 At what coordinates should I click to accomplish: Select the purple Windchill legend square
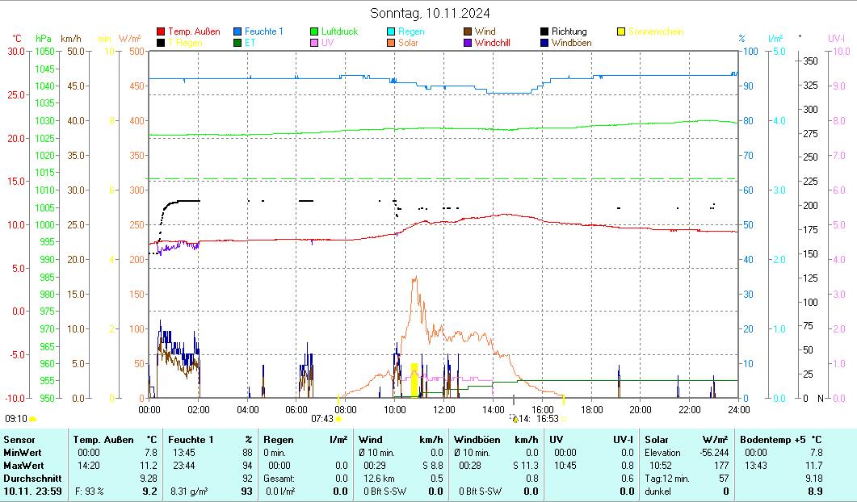click(x=468, y=43)
